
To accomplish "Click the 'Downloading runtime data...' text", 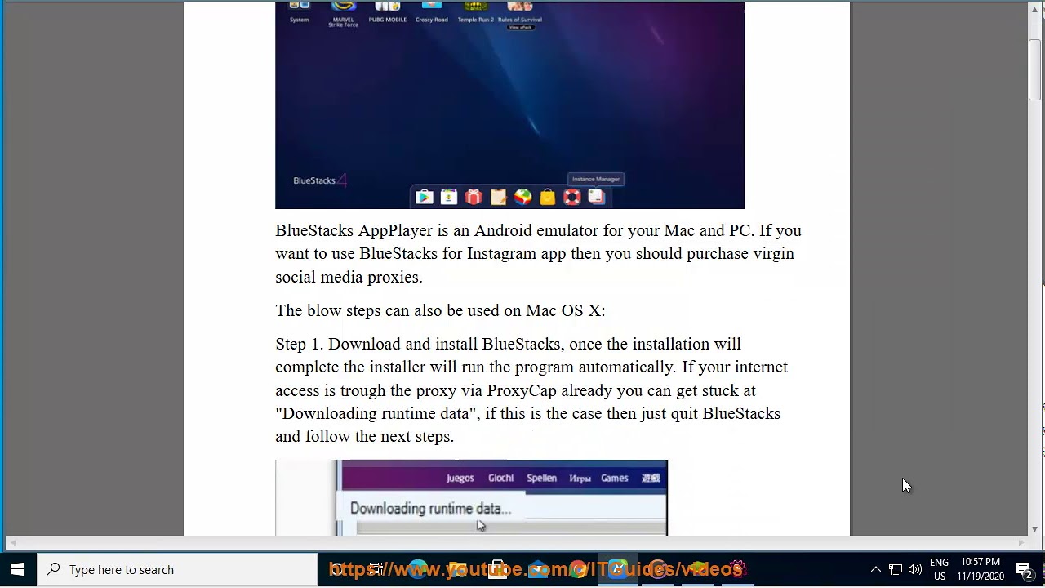I will pos(430,508).
